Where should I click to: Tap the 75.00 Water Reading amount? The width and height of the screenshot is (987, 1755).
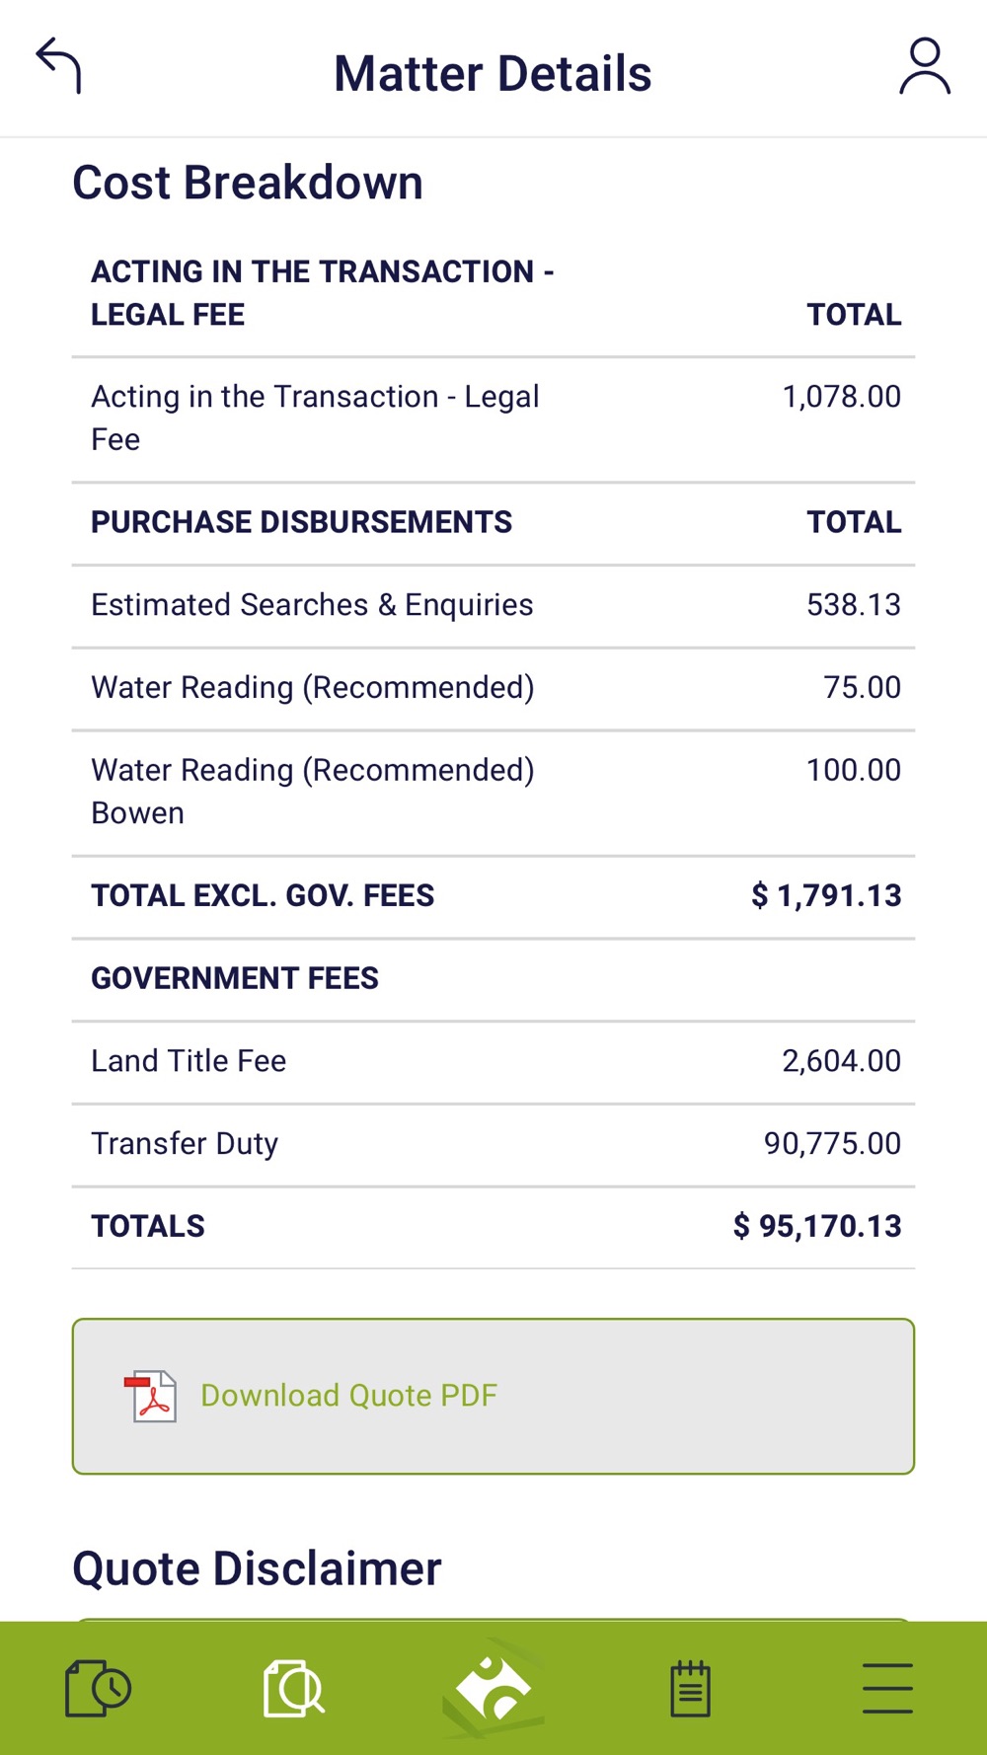[x=862, y=688]
